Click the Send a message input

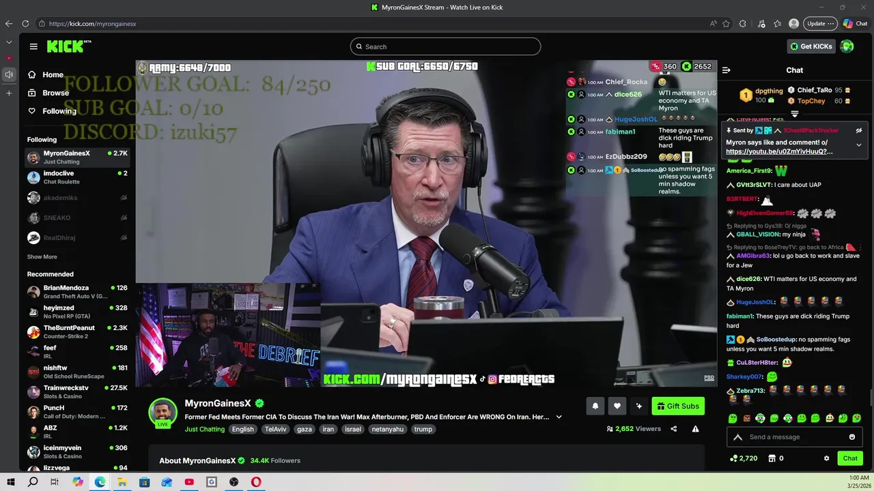point(795,437)
